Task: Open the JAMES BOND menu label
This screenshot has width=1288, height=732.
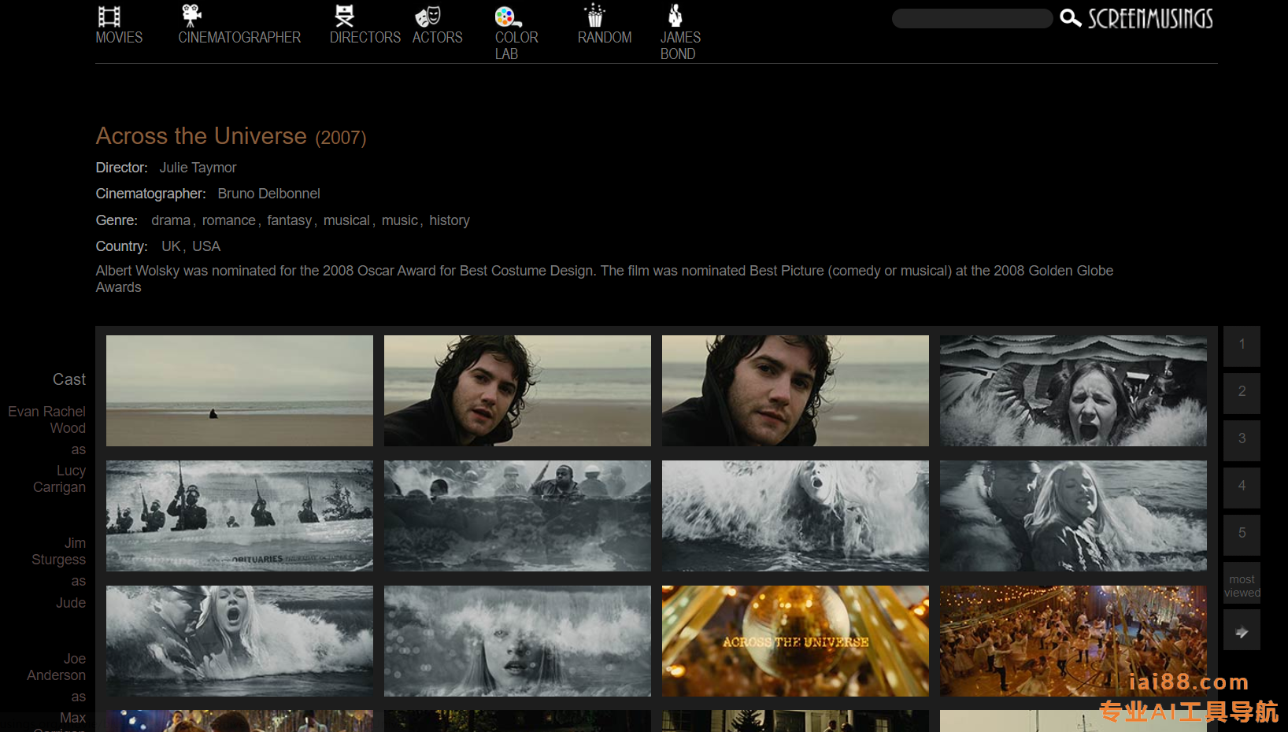Action: point(680,46)
